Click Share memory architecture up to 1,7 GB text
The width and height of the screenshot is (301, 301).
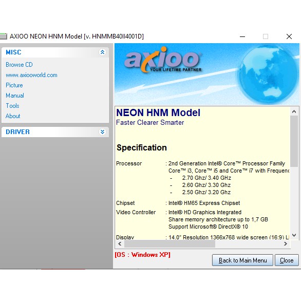(218, 219)
